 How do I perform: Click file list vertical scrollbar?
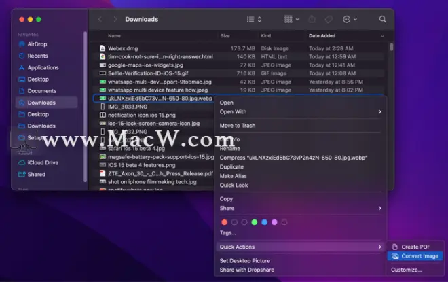coord(391,47)
